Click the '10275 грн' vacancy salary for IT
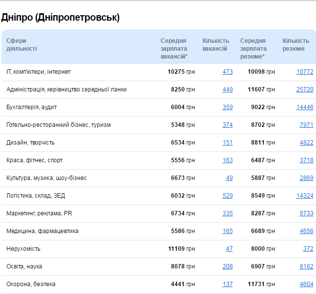Viewport: 316px width, 294px height. tap(181, 72)
